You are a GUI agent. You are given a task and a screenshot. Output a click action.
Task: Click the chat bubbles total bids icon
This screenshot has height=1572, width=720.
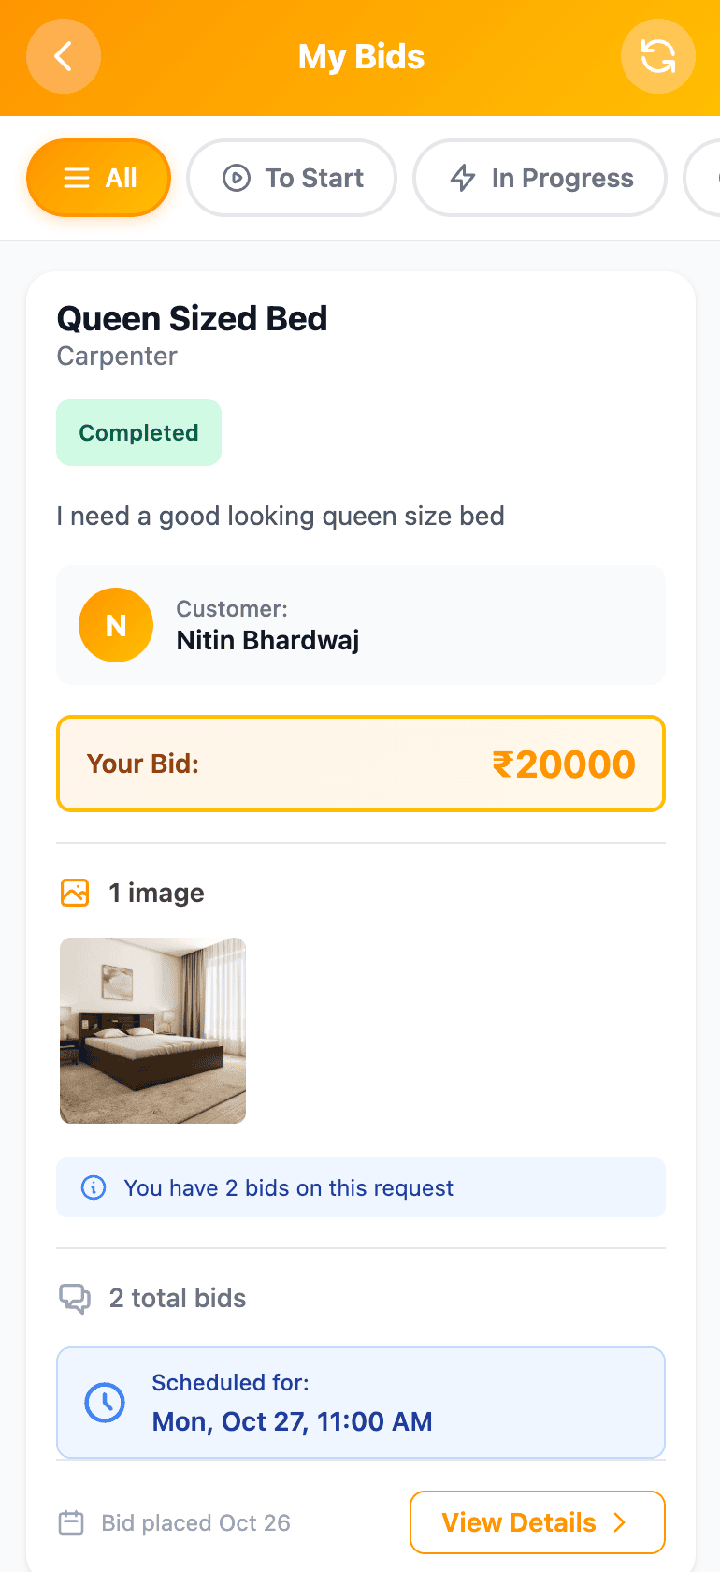point(75,1298)
